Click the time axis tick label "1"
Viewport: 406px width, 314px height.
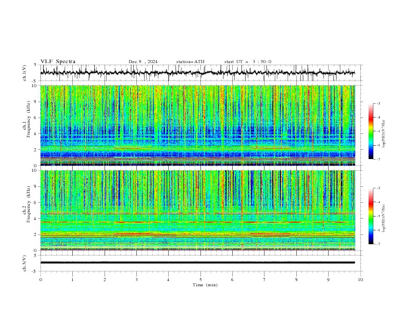pyautogui.click(x=72, y=280)
